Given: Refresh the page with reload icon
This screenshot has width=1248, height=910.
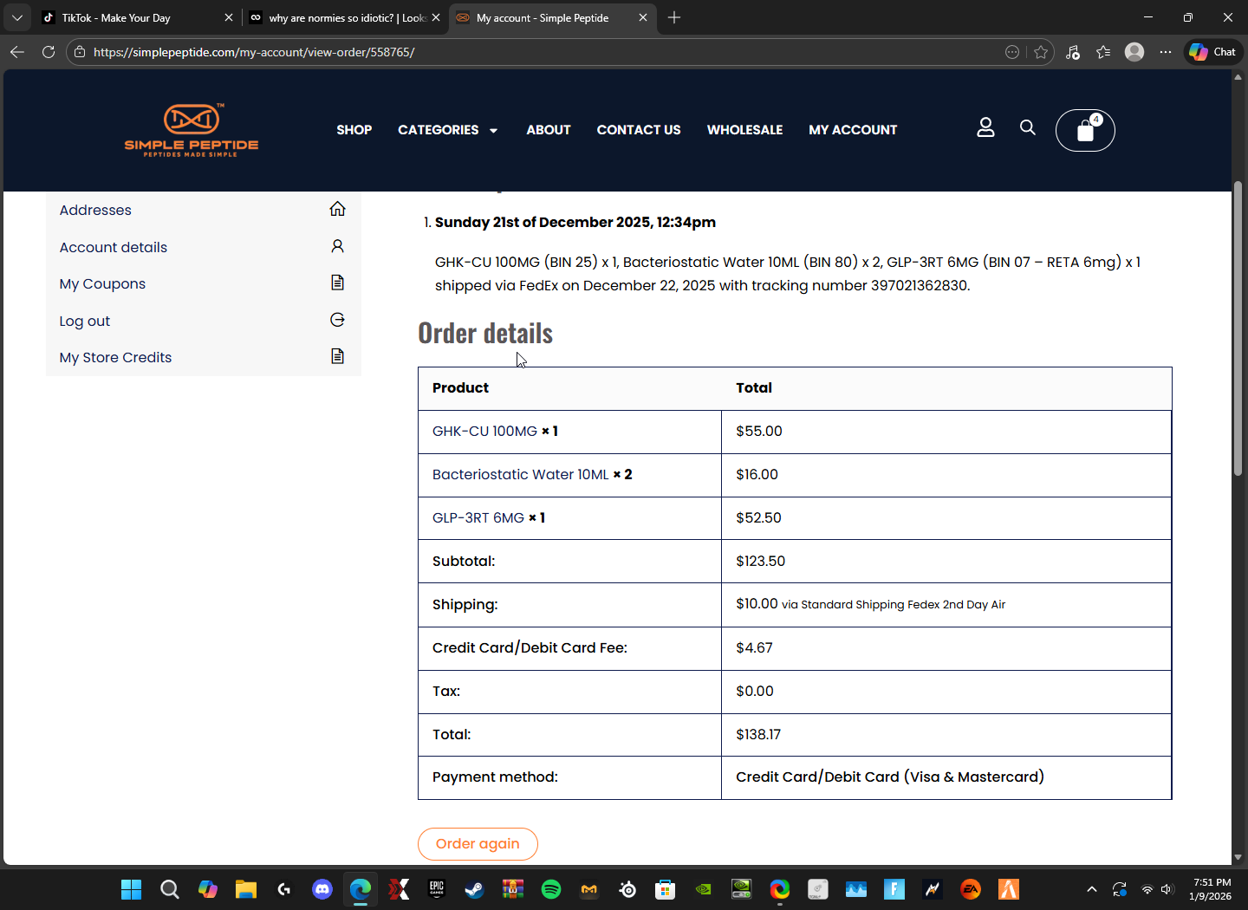Looking at the screenshot, I should pos(49,52).
